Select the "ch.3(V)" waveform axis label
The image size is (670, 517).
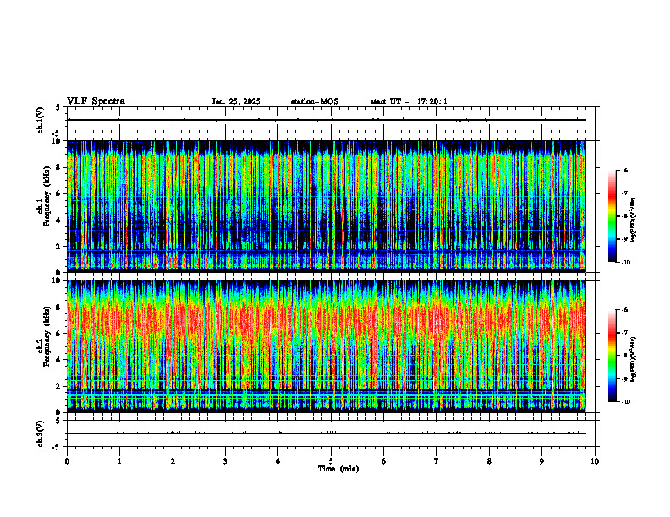coord(41,433)
